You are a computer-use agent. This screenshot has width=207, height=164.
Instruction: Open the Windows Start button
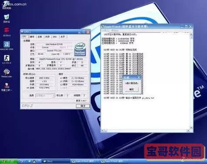coord(9,161)
